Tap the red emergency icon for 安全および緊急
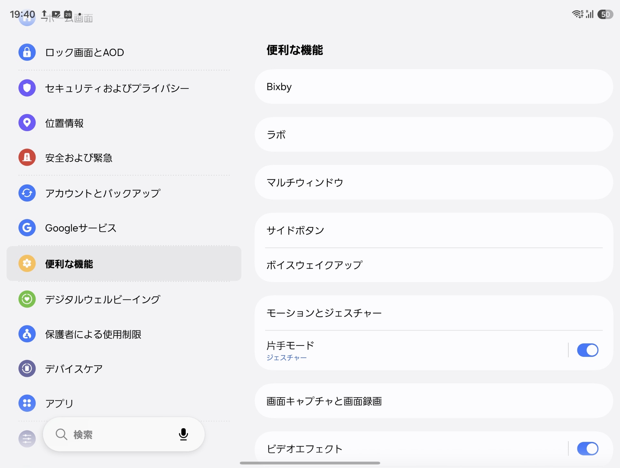The height and width of the screenshot is (468, 620). click(27, 158)
